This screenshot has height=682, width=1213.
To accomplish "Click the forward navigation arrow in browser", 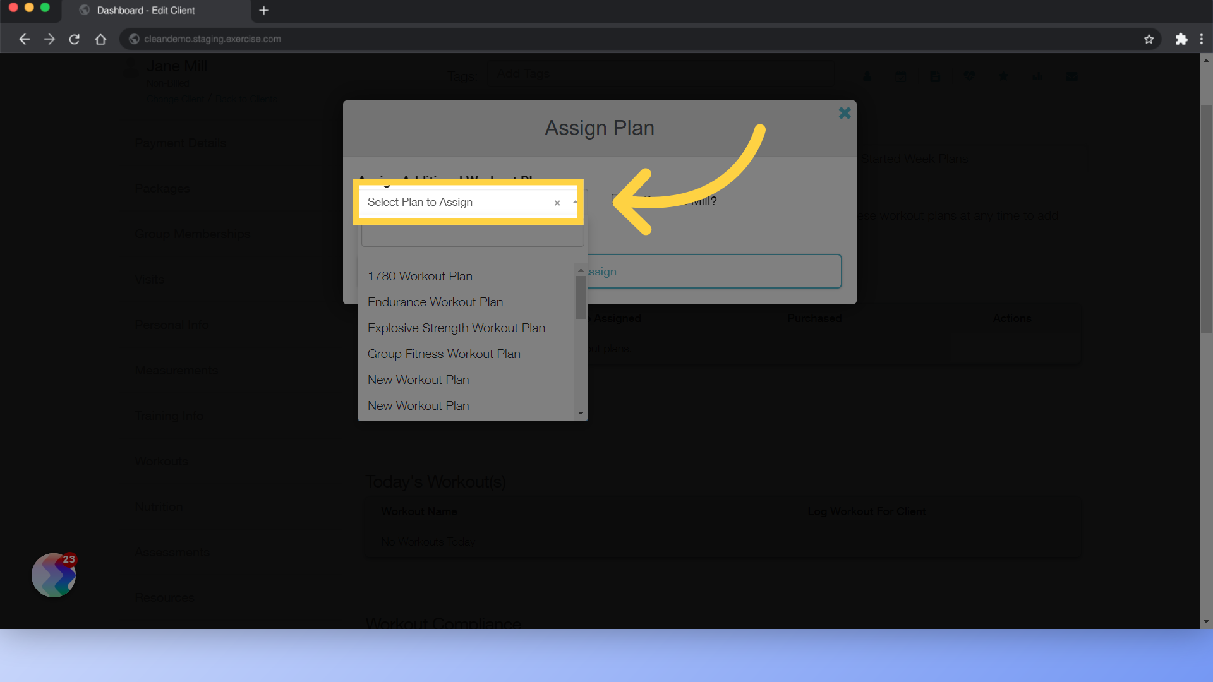I will [48, 39].
